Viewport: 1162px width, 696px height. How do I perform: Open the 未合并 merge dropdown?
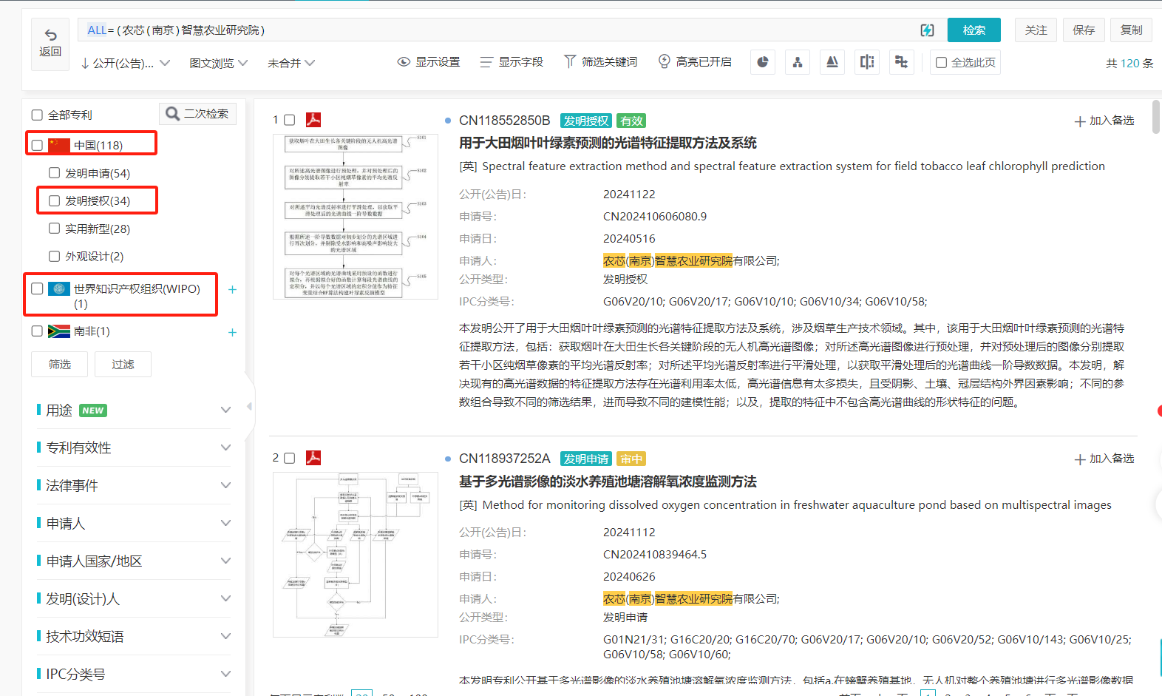coord(291,63)
